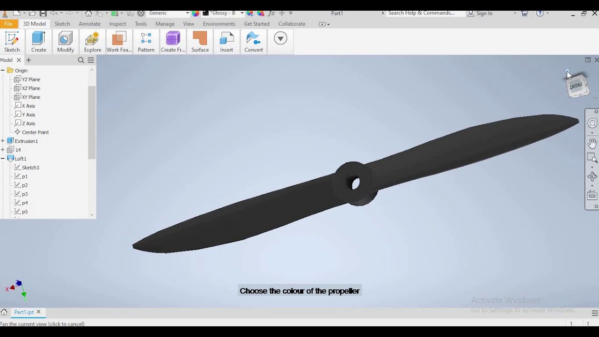Open the Sign In dropdown arrow
The image size is (599, 337).
tap(515, 13)
